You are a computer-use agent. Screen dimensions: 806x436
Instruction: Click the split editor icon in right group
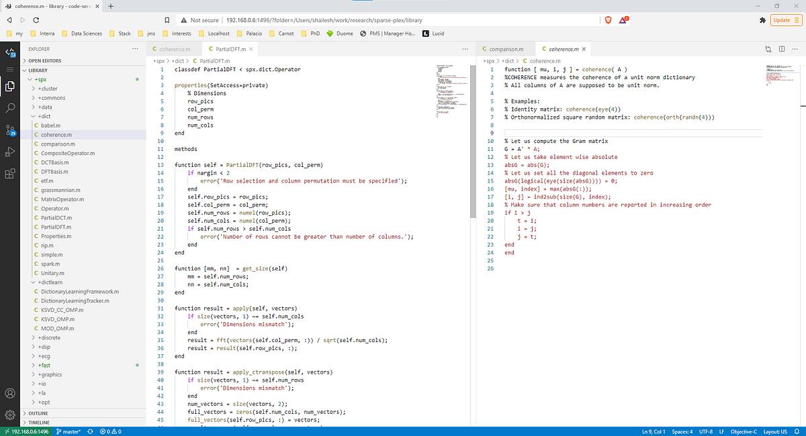782,49
